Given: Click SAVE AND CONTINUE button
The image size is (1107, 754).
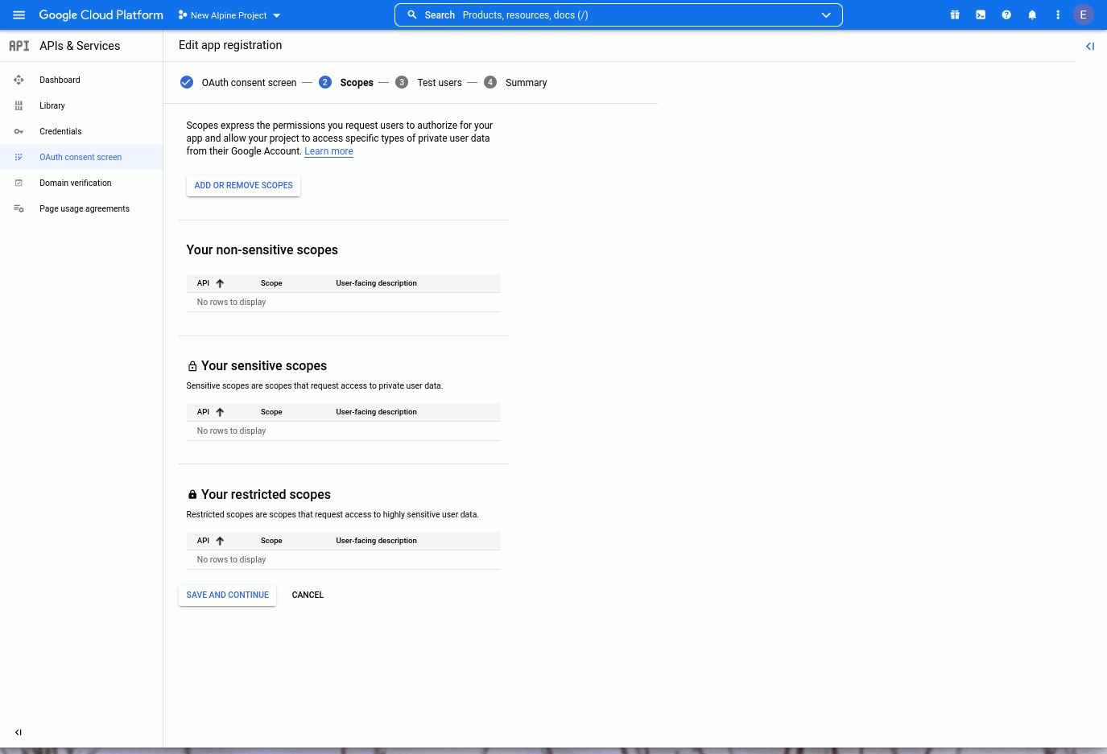Looking at the screenshot, I should click(227, 595).
